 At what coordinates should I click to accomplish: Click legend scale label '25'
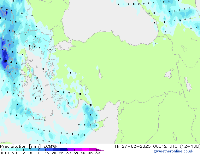[x=61, y=153]
